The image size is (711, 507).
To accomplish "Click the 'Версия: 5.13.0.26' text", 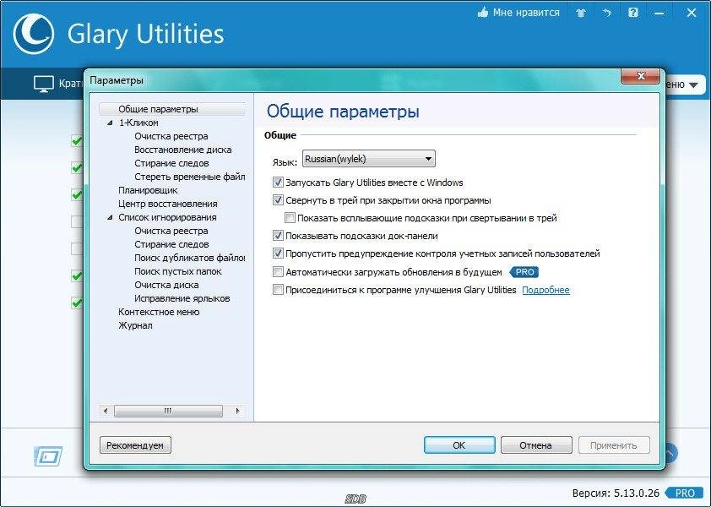I will click(x=616, y=493).
